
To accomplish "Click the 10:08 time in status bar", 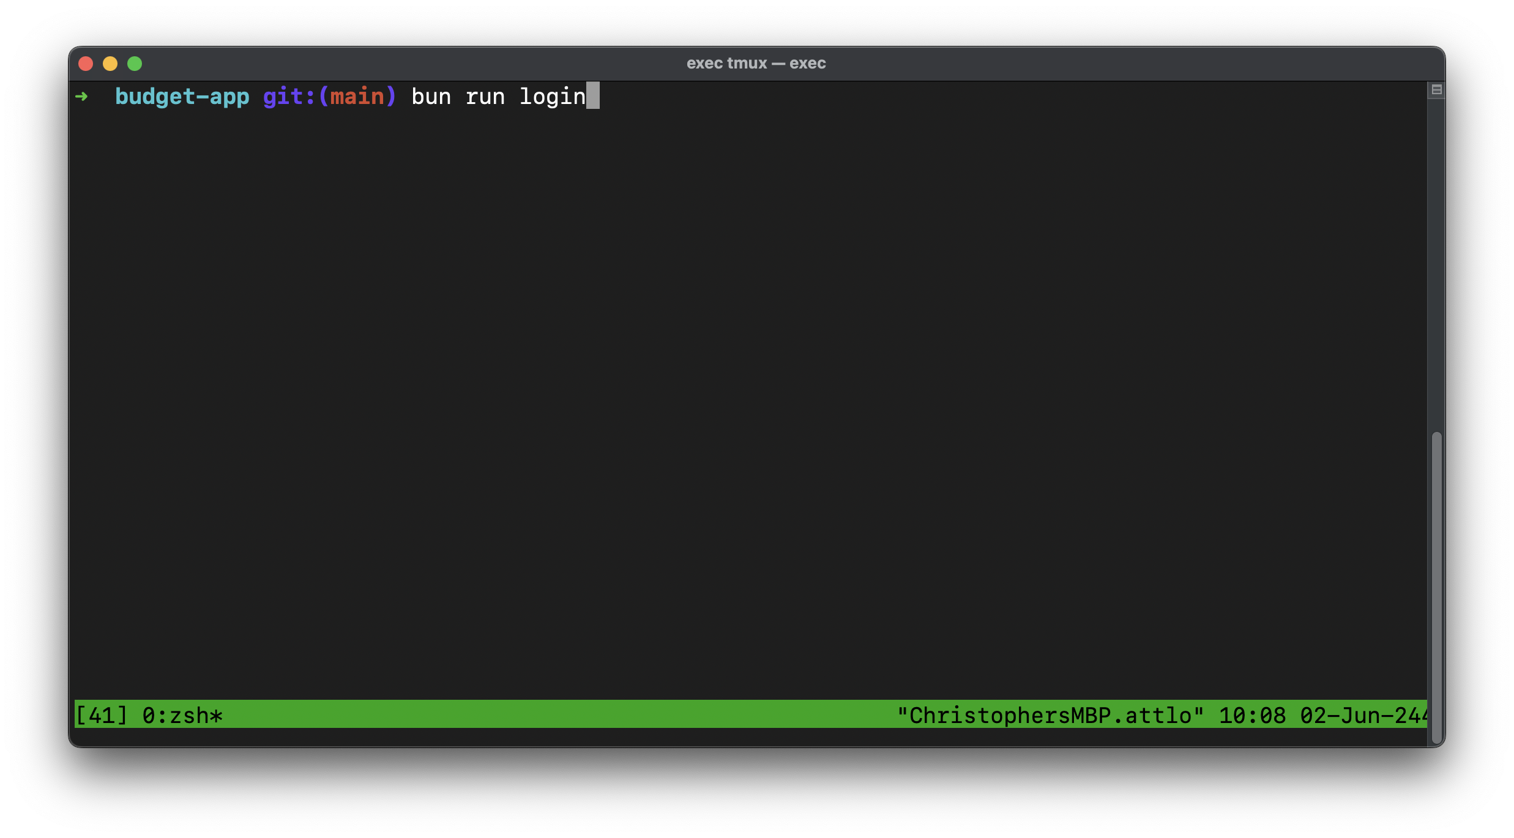I will click(x=1252, y=715).
